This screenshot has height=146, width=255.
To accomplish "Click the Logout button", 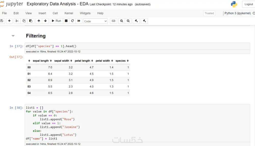I will [249, 4].
